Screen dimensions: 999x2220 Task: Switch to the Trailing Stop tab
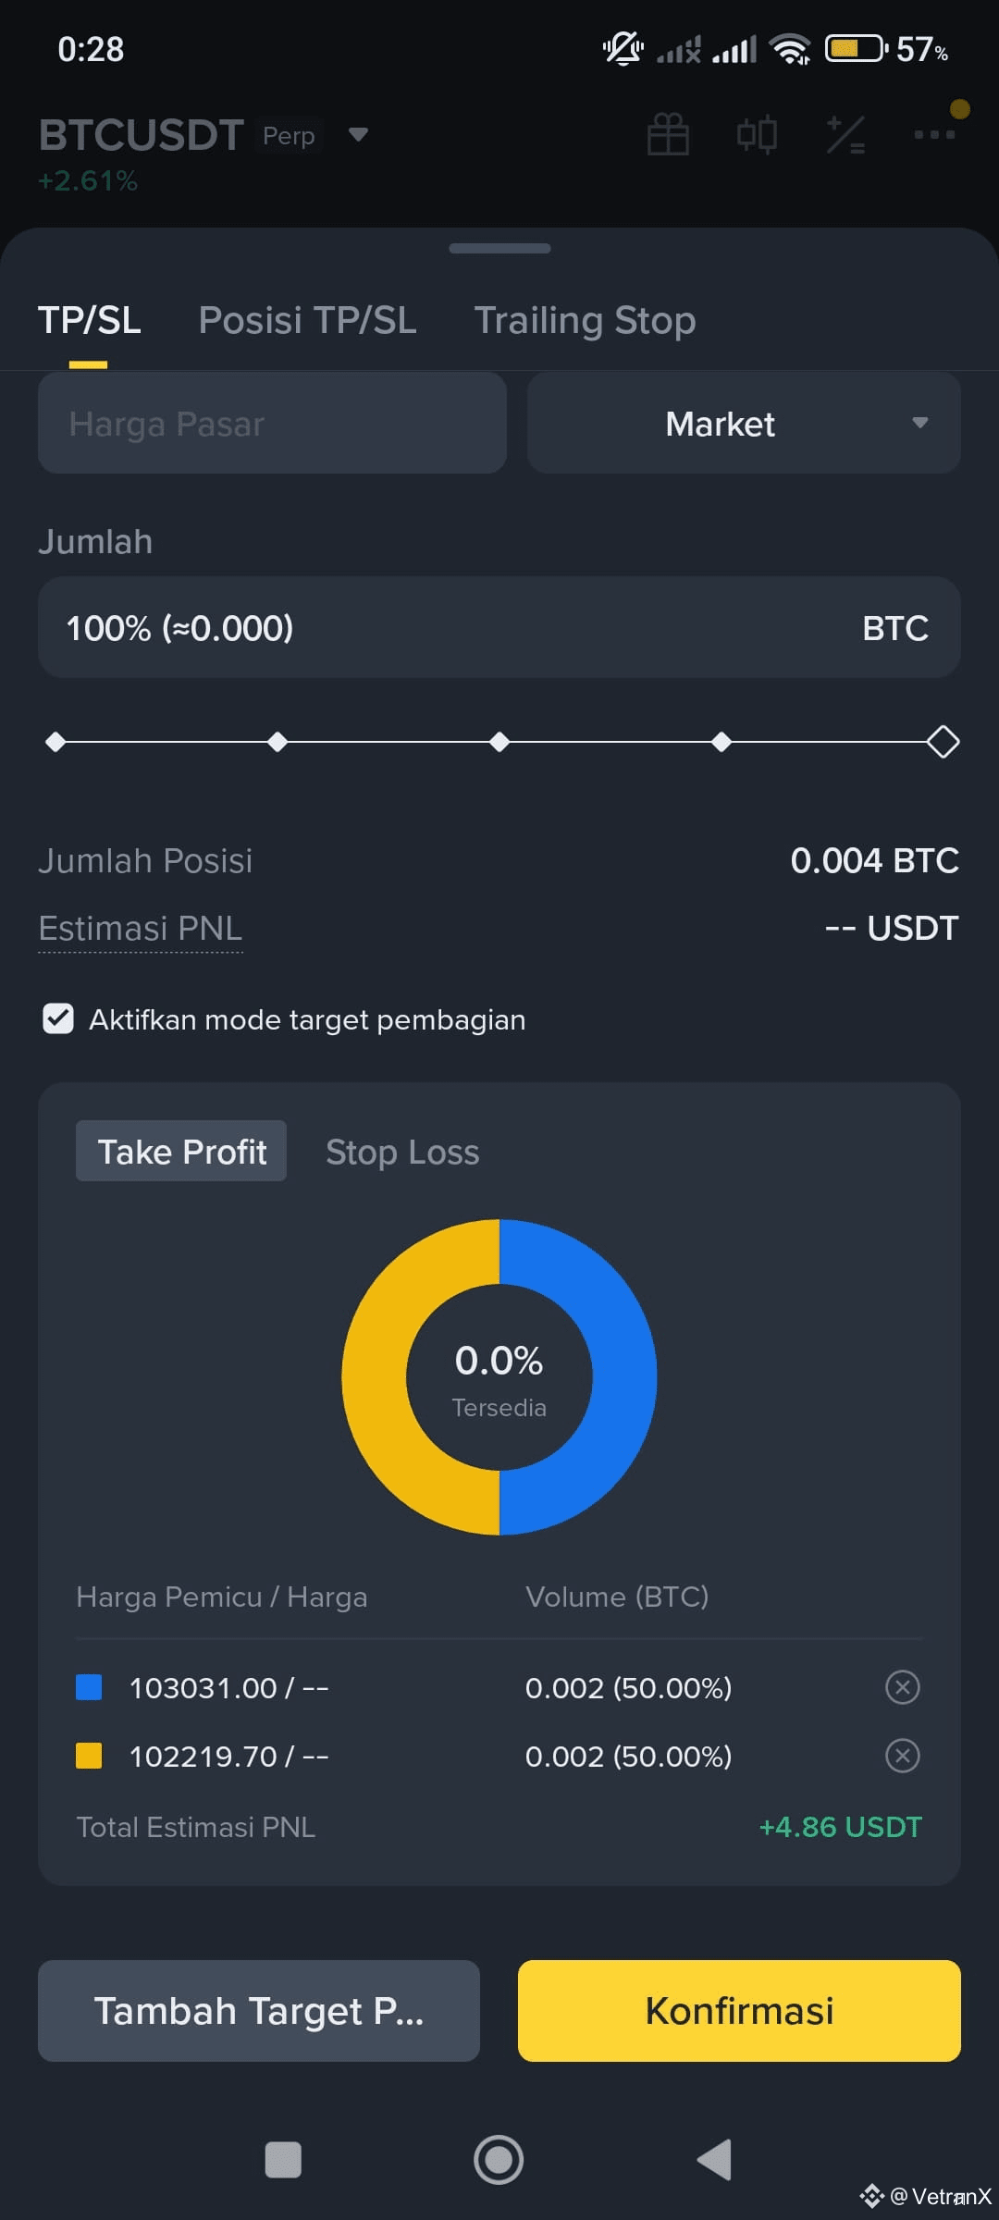point(585,320)
